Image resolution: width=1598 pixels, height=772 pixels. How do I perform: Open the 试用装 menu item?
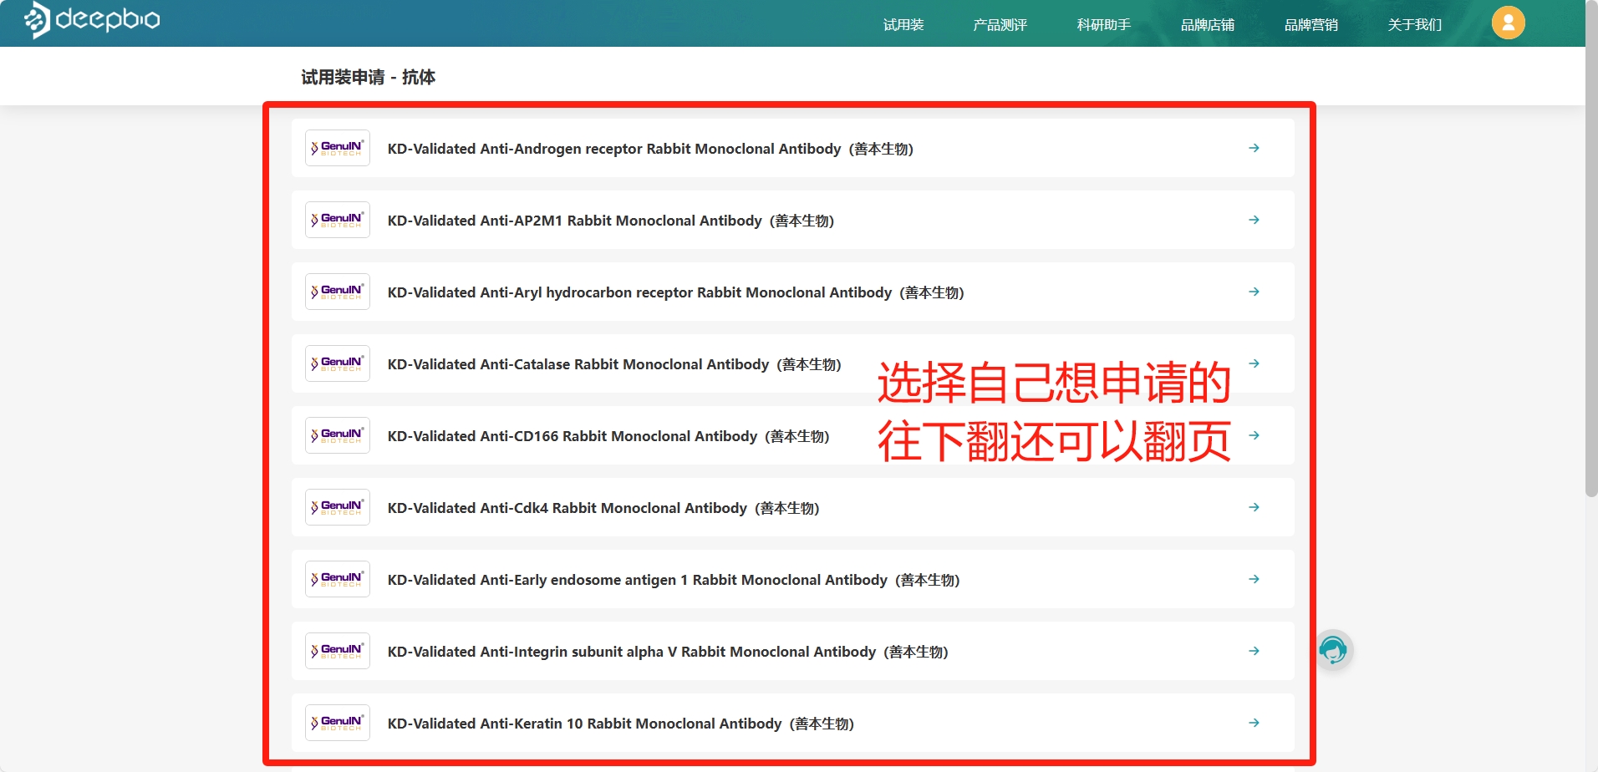point(903,25)
